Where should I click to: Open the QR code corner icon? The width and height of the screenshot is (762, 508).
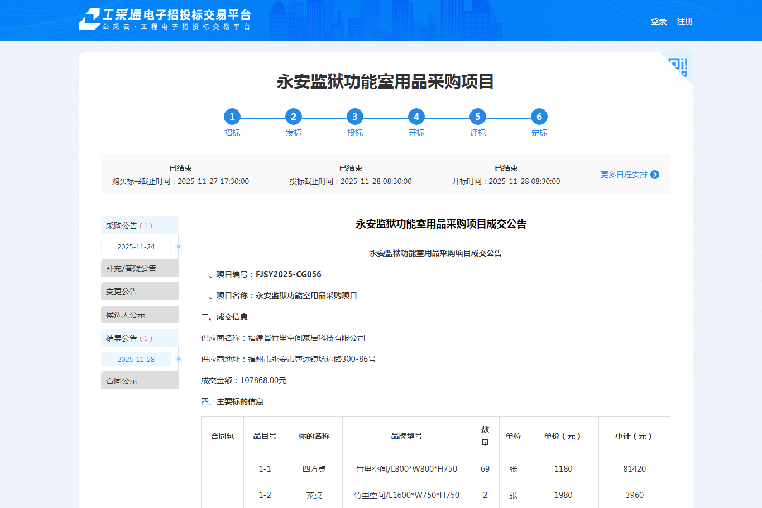(679, 66)
